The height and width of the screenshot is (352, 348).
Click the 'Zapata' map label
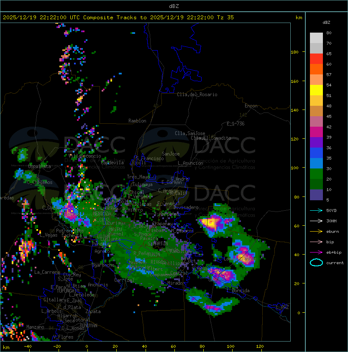(93, 311)
